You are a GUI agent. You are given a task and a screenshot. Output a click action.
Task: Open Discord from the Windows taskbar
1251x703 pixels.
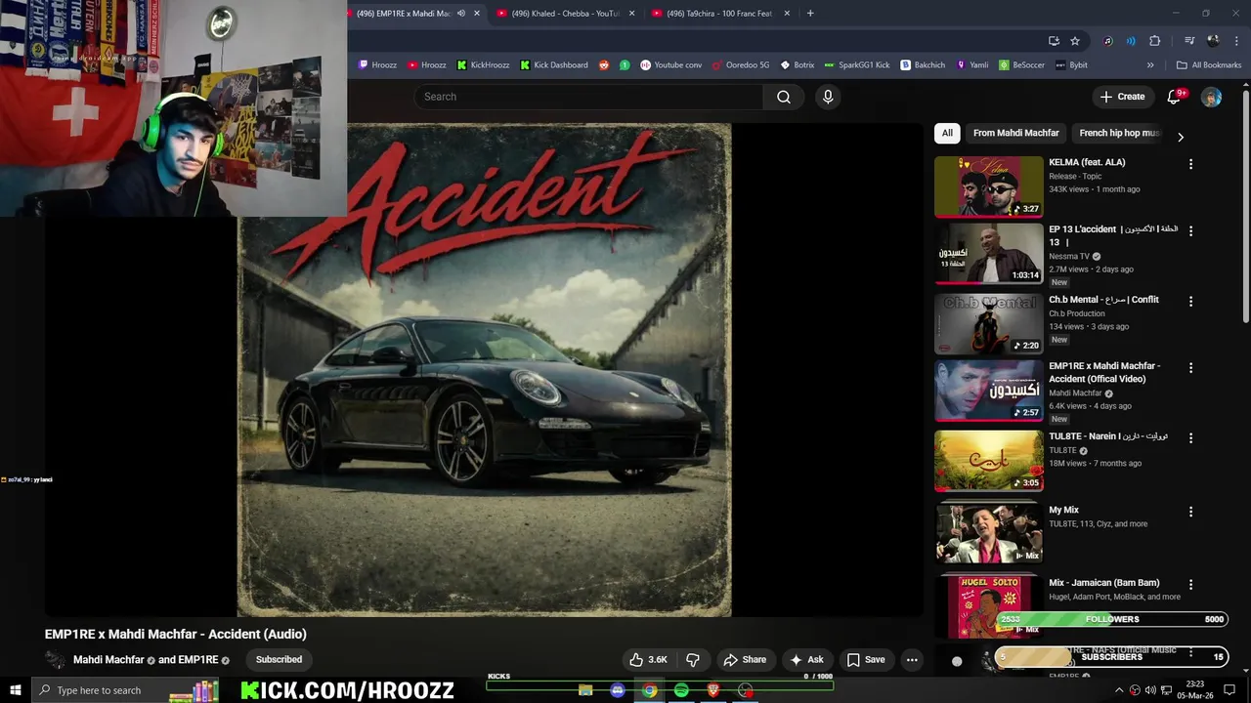click(618, 690)
